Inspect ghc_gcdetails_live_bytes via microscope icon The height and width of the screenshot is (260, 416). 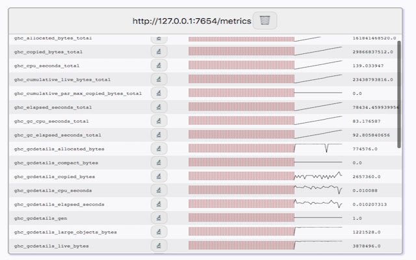[x=159, y=246]
